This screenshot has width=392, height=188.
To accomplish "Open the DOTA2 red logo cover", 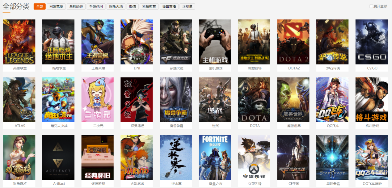I will [293, 42].
